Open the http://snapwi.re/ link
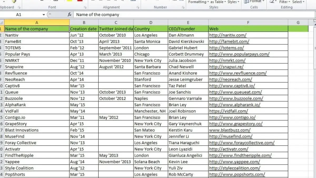 point(226,67)
